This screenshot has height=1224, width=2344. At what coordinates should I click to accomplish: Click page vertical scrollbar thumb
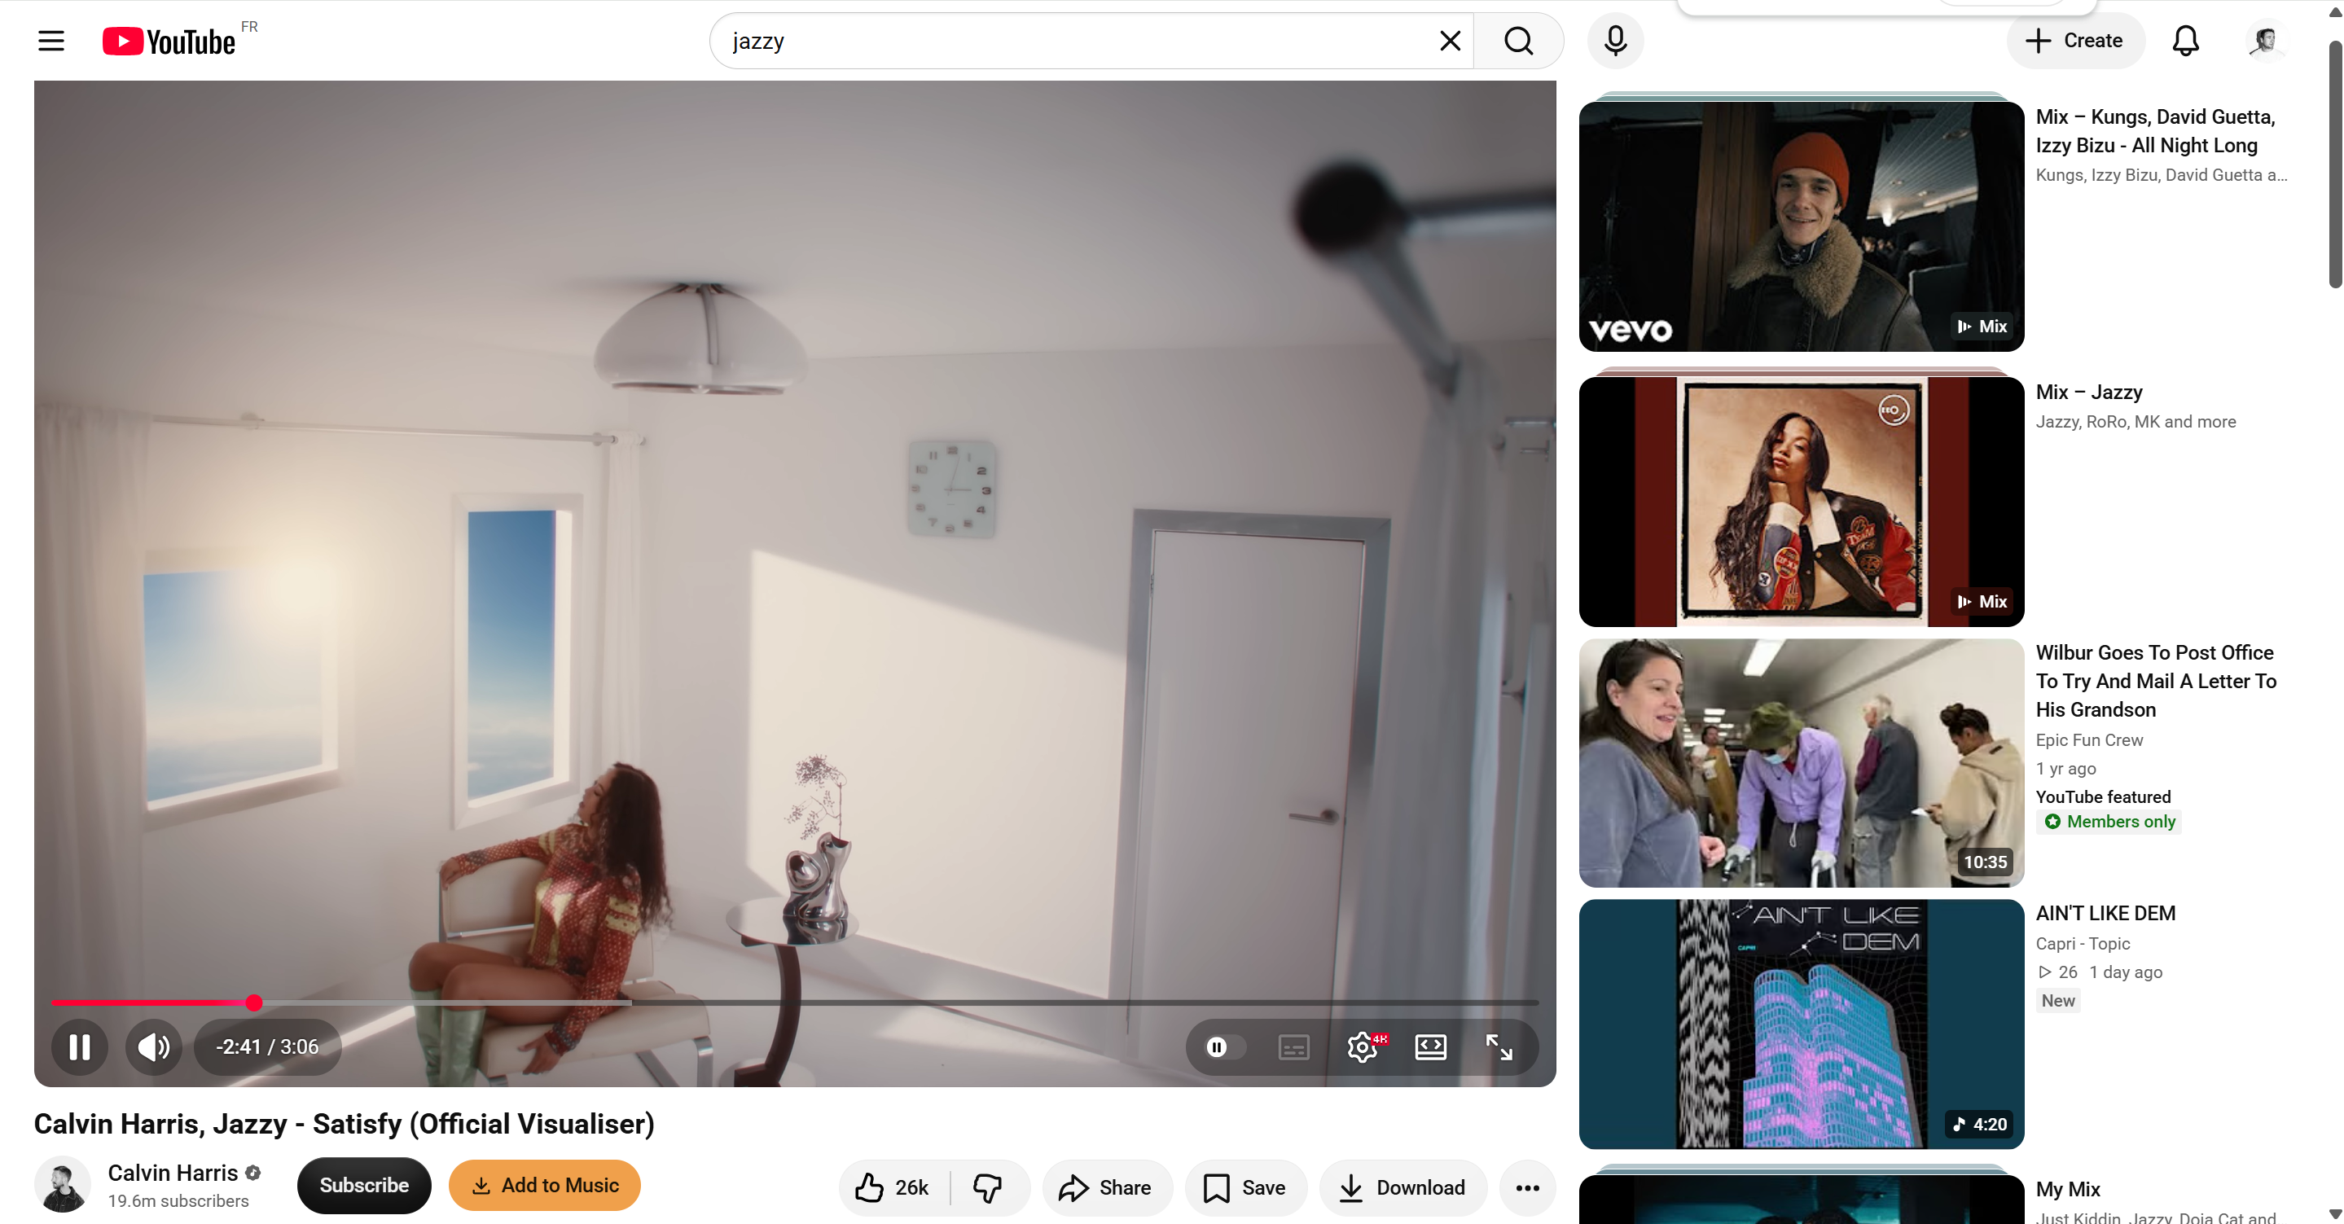tap(2334, 164)
